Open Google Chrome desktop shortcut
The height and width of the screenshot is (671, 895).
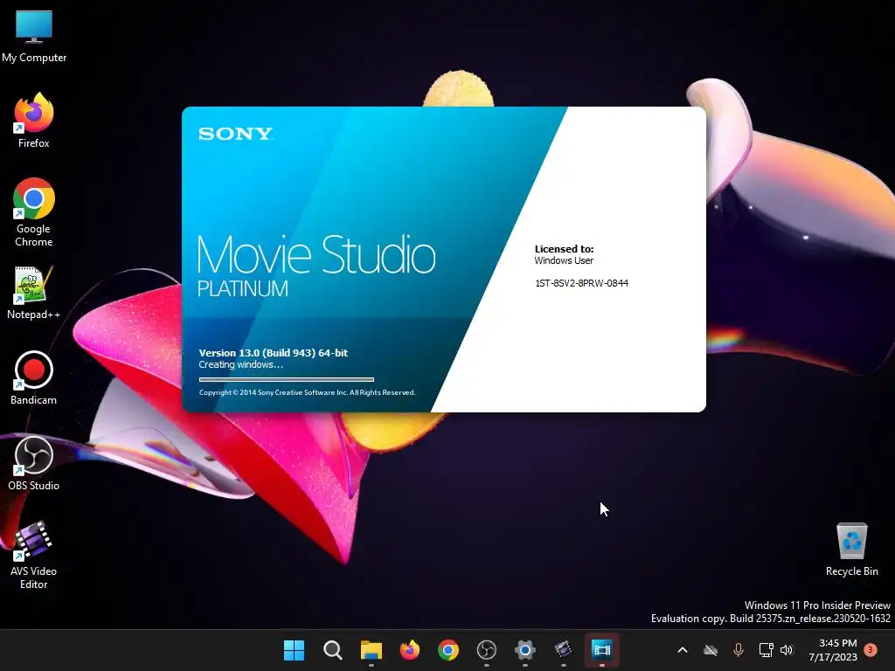click(34, 212)
